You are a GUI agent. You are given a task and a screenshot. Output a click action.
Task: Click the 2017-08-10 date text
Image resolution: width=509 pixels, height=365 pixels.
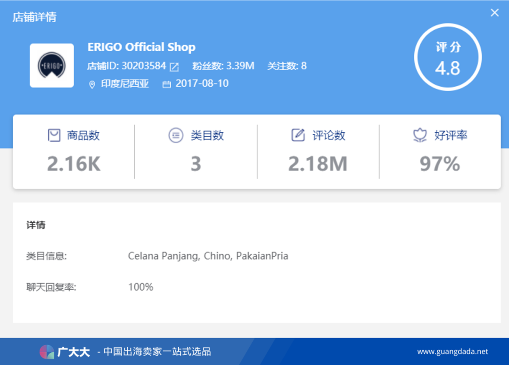pyautogui.click(x=202, y=83)
